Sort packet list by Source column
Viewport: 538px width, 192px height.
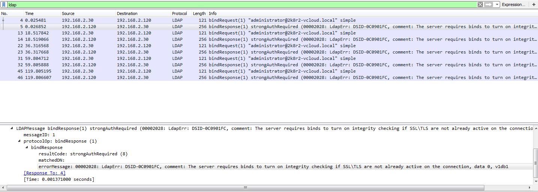pyautogui.click(x=68, y=13)
